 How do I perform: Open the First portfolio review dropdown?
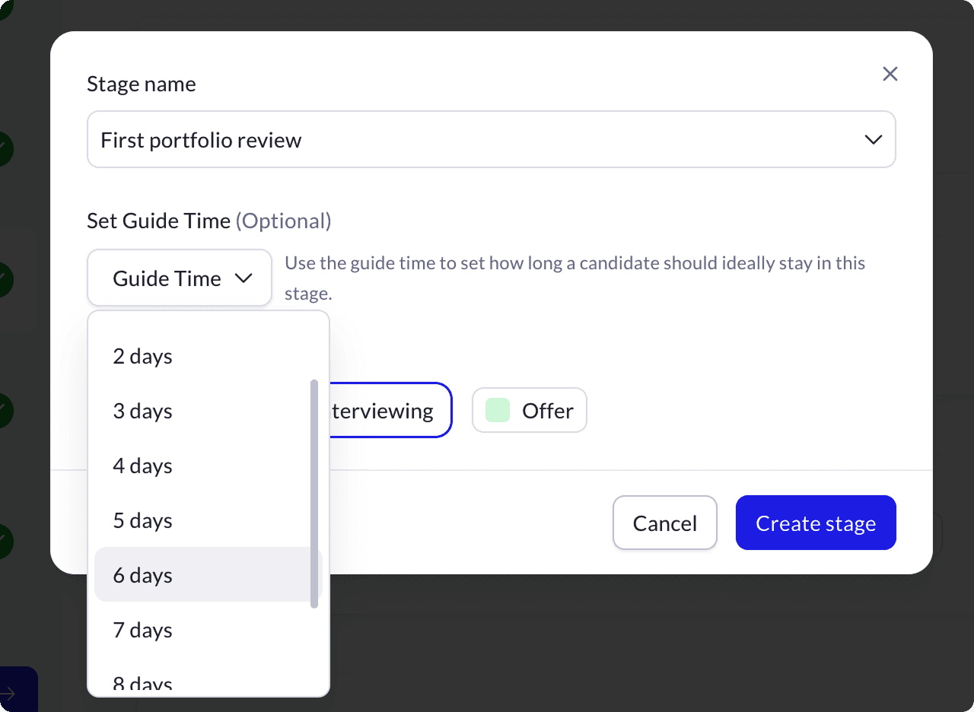point(492,140)
